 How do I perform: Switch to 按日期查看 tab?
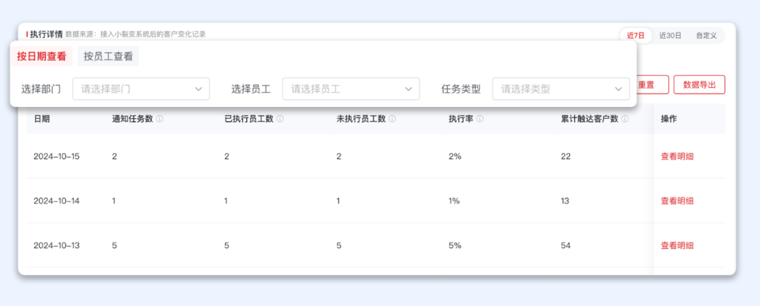42,56
